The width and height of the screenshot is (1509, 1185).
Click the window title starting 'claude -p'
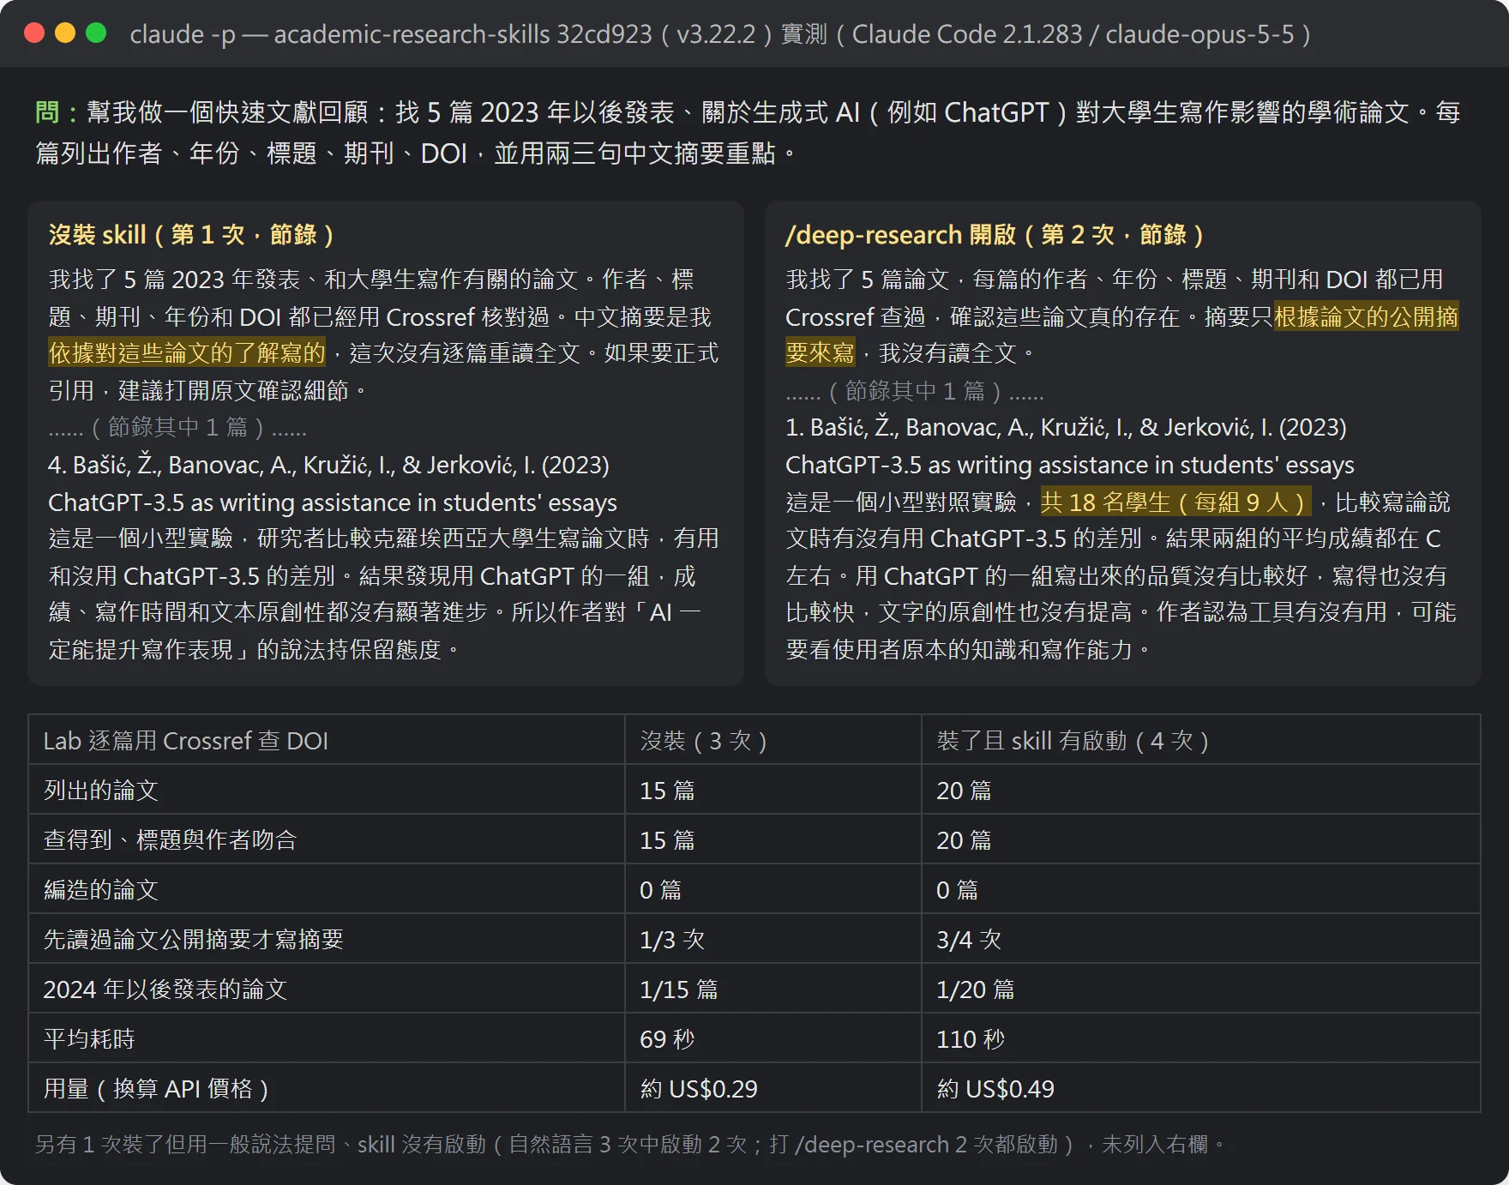pyautogui.click(x=720, y=34)
